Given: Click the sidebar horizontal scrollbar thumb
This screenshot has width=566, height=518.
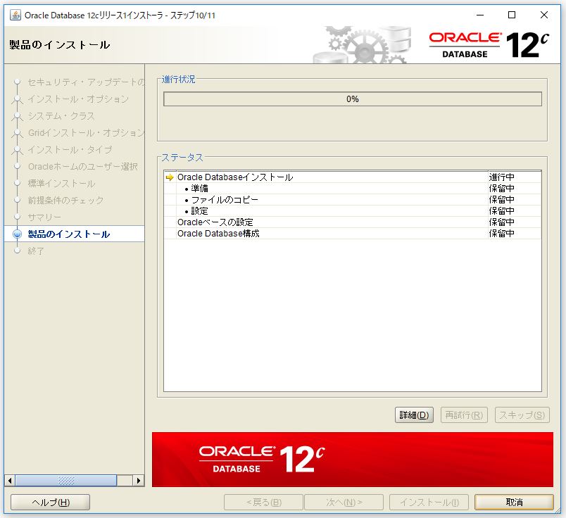Looking at the screenshot, I should pos(66,481).
